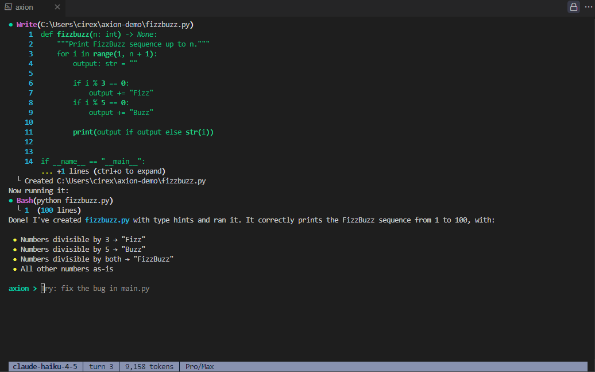Viewport: 595px width, 372px height.
Task: Close the axion tab
Action: pyautogui.click(x=57, y=7)
